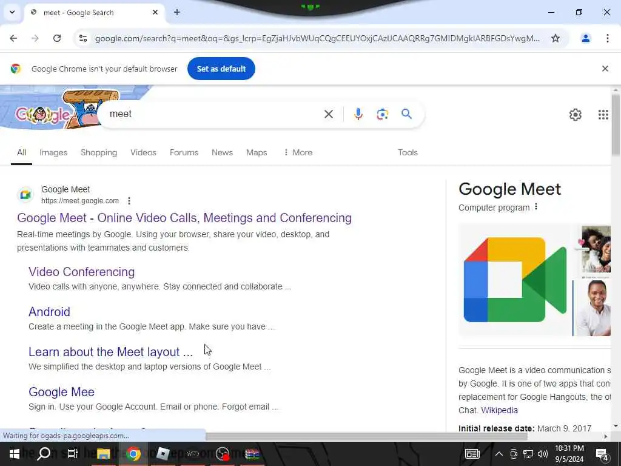Show hidden system tray icons
This screenshot has height=466, width=621.
pyautogui.click(x=499, y=454)
